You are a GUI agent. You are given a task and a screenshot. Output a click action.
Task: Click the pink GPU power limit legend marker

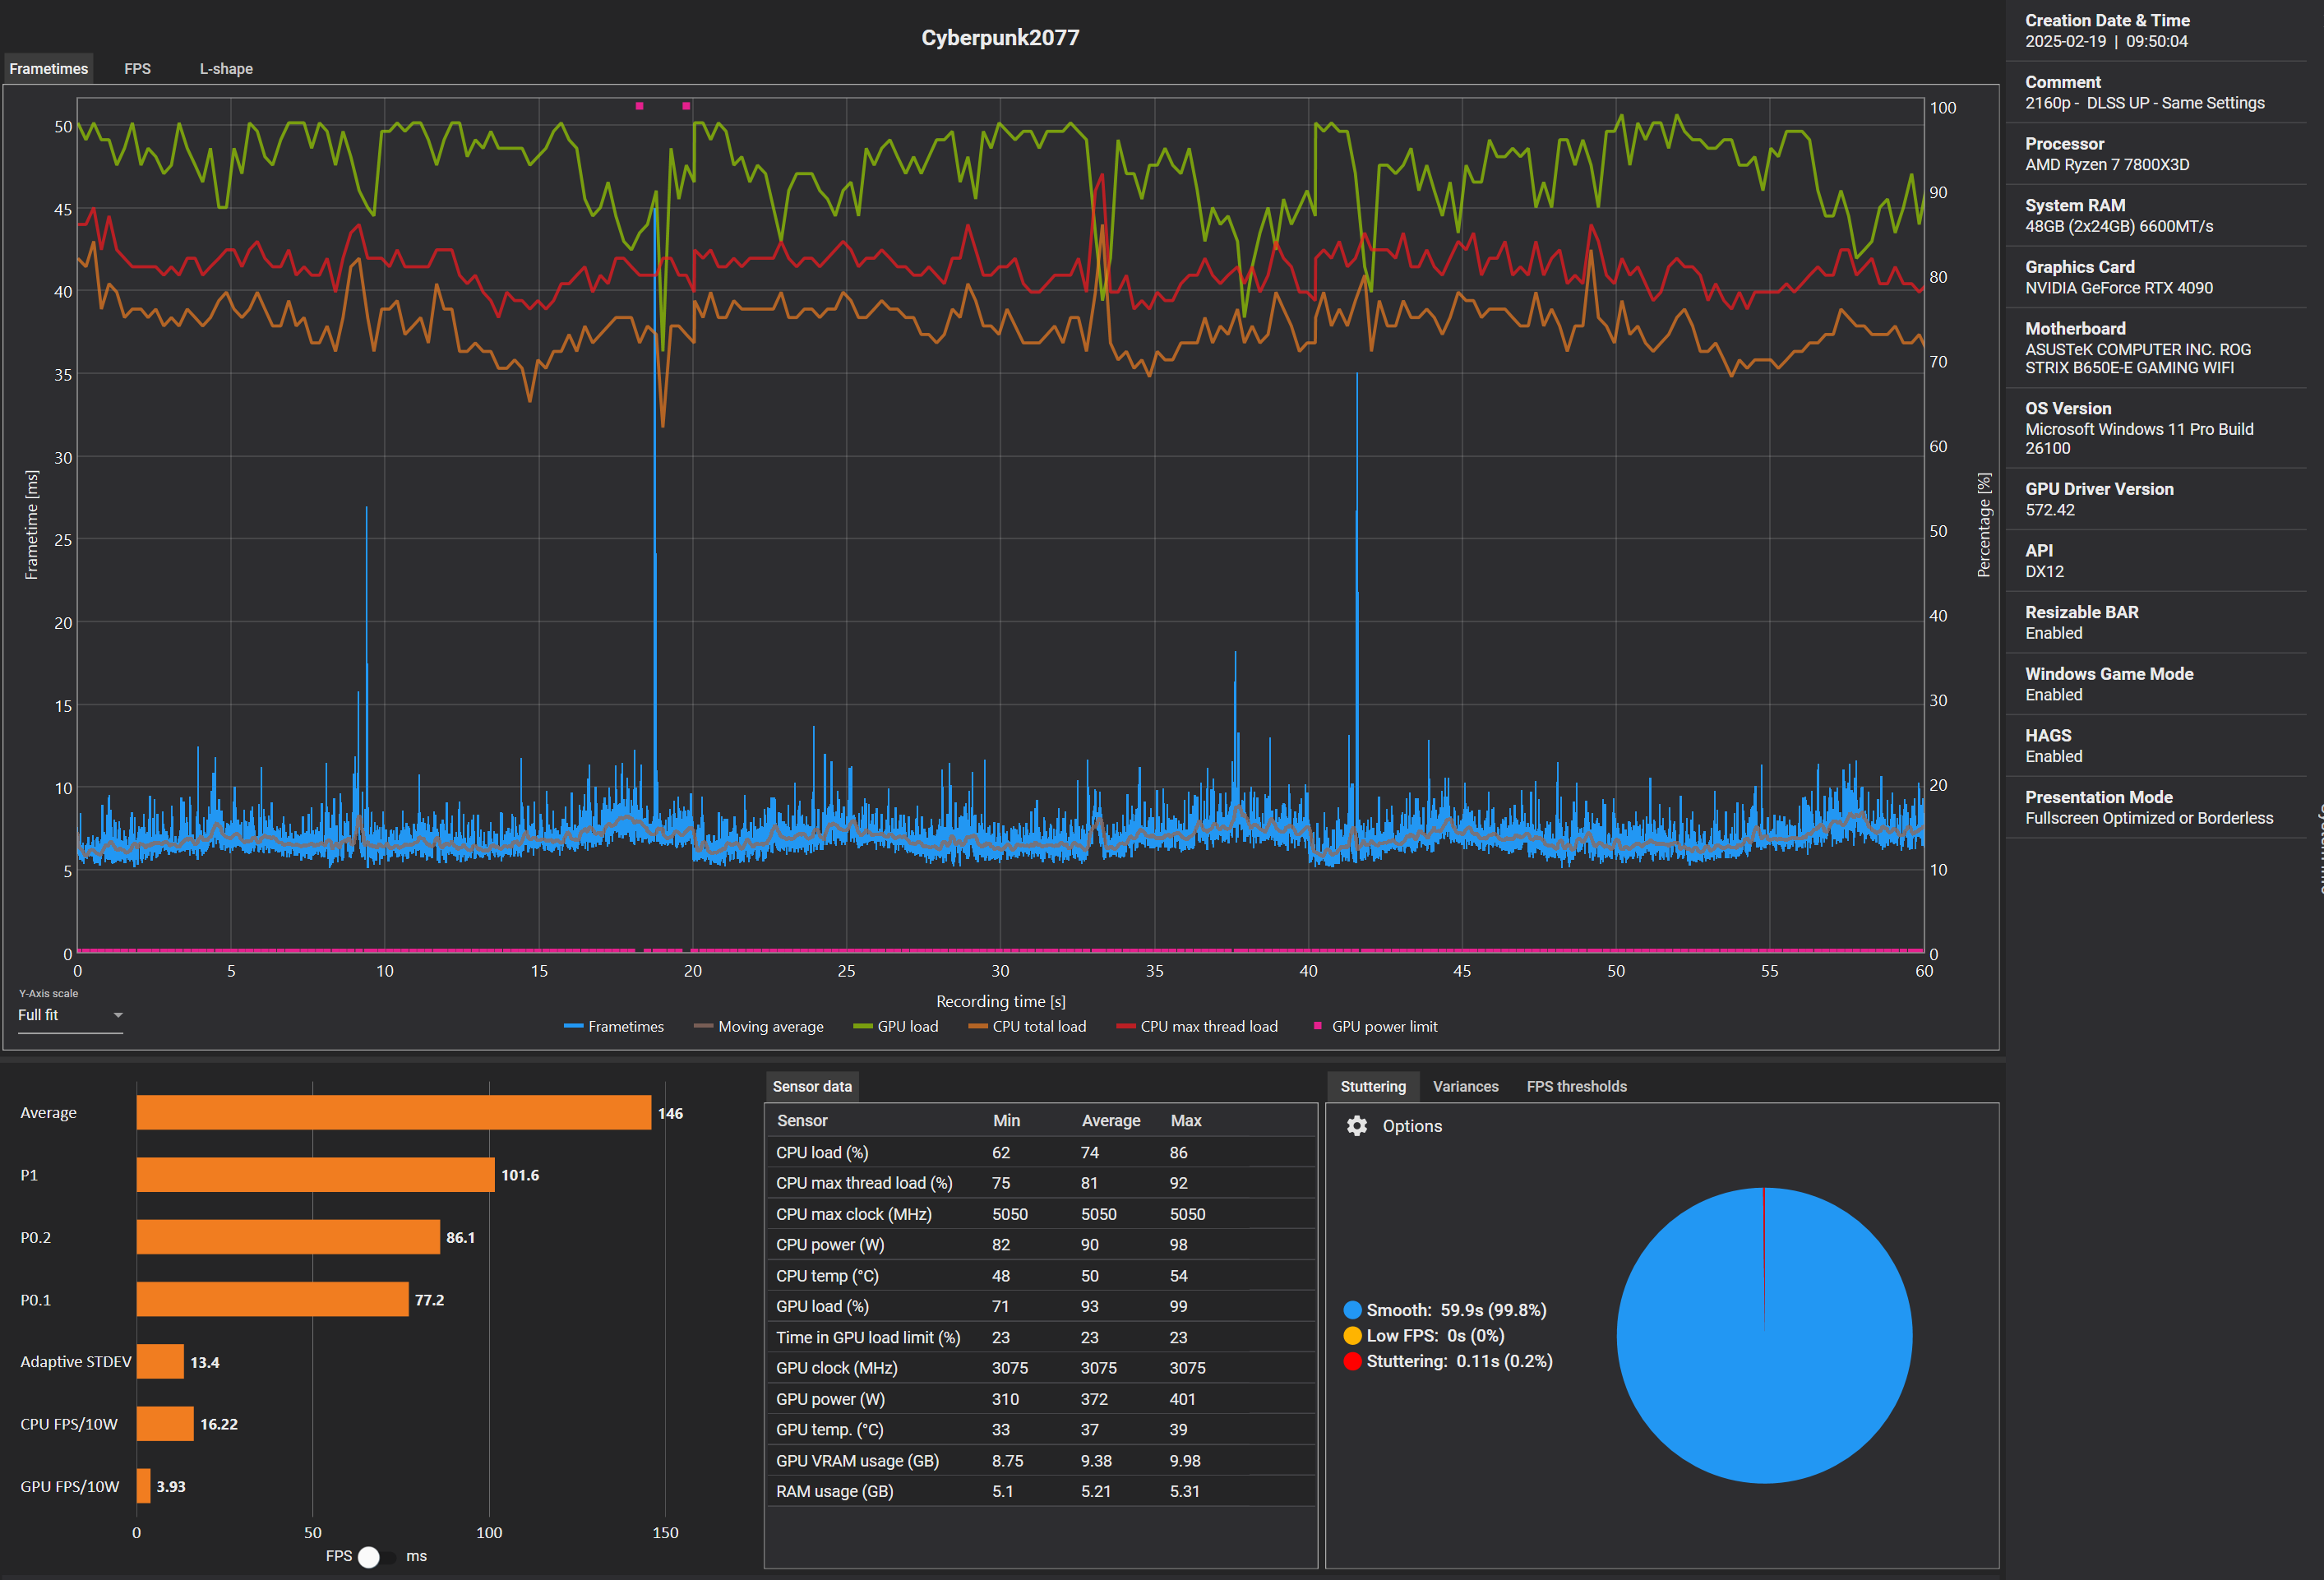[x=1317, y=1026]
